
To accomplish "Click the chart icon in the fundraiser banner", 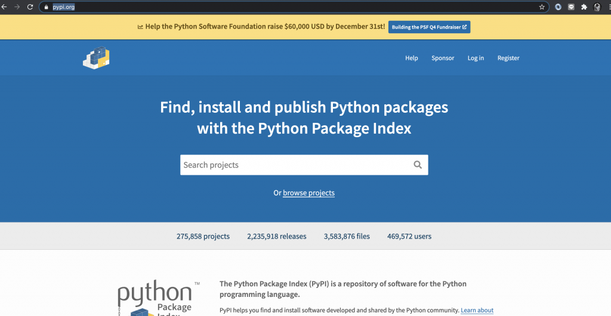I will coord(140,27).
